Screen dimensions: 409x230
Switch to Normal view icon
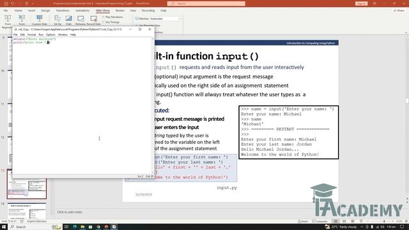[336, 221]
